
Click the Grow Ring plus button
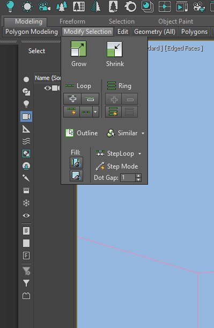tap(114, 99)
